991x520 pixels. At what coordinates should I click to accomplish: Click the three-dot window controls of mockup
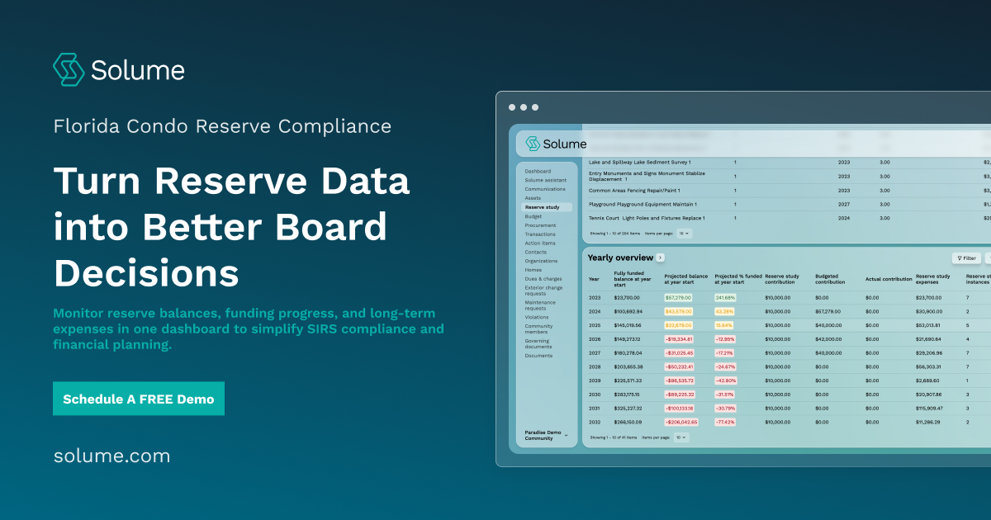pyautogui.click(x=524, y=107)
